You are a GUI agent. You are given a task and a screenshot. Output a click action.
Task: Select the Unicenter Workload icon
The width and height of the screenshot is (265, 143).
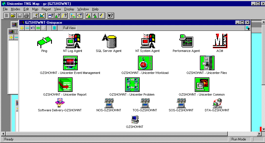[x=145, y=63]
